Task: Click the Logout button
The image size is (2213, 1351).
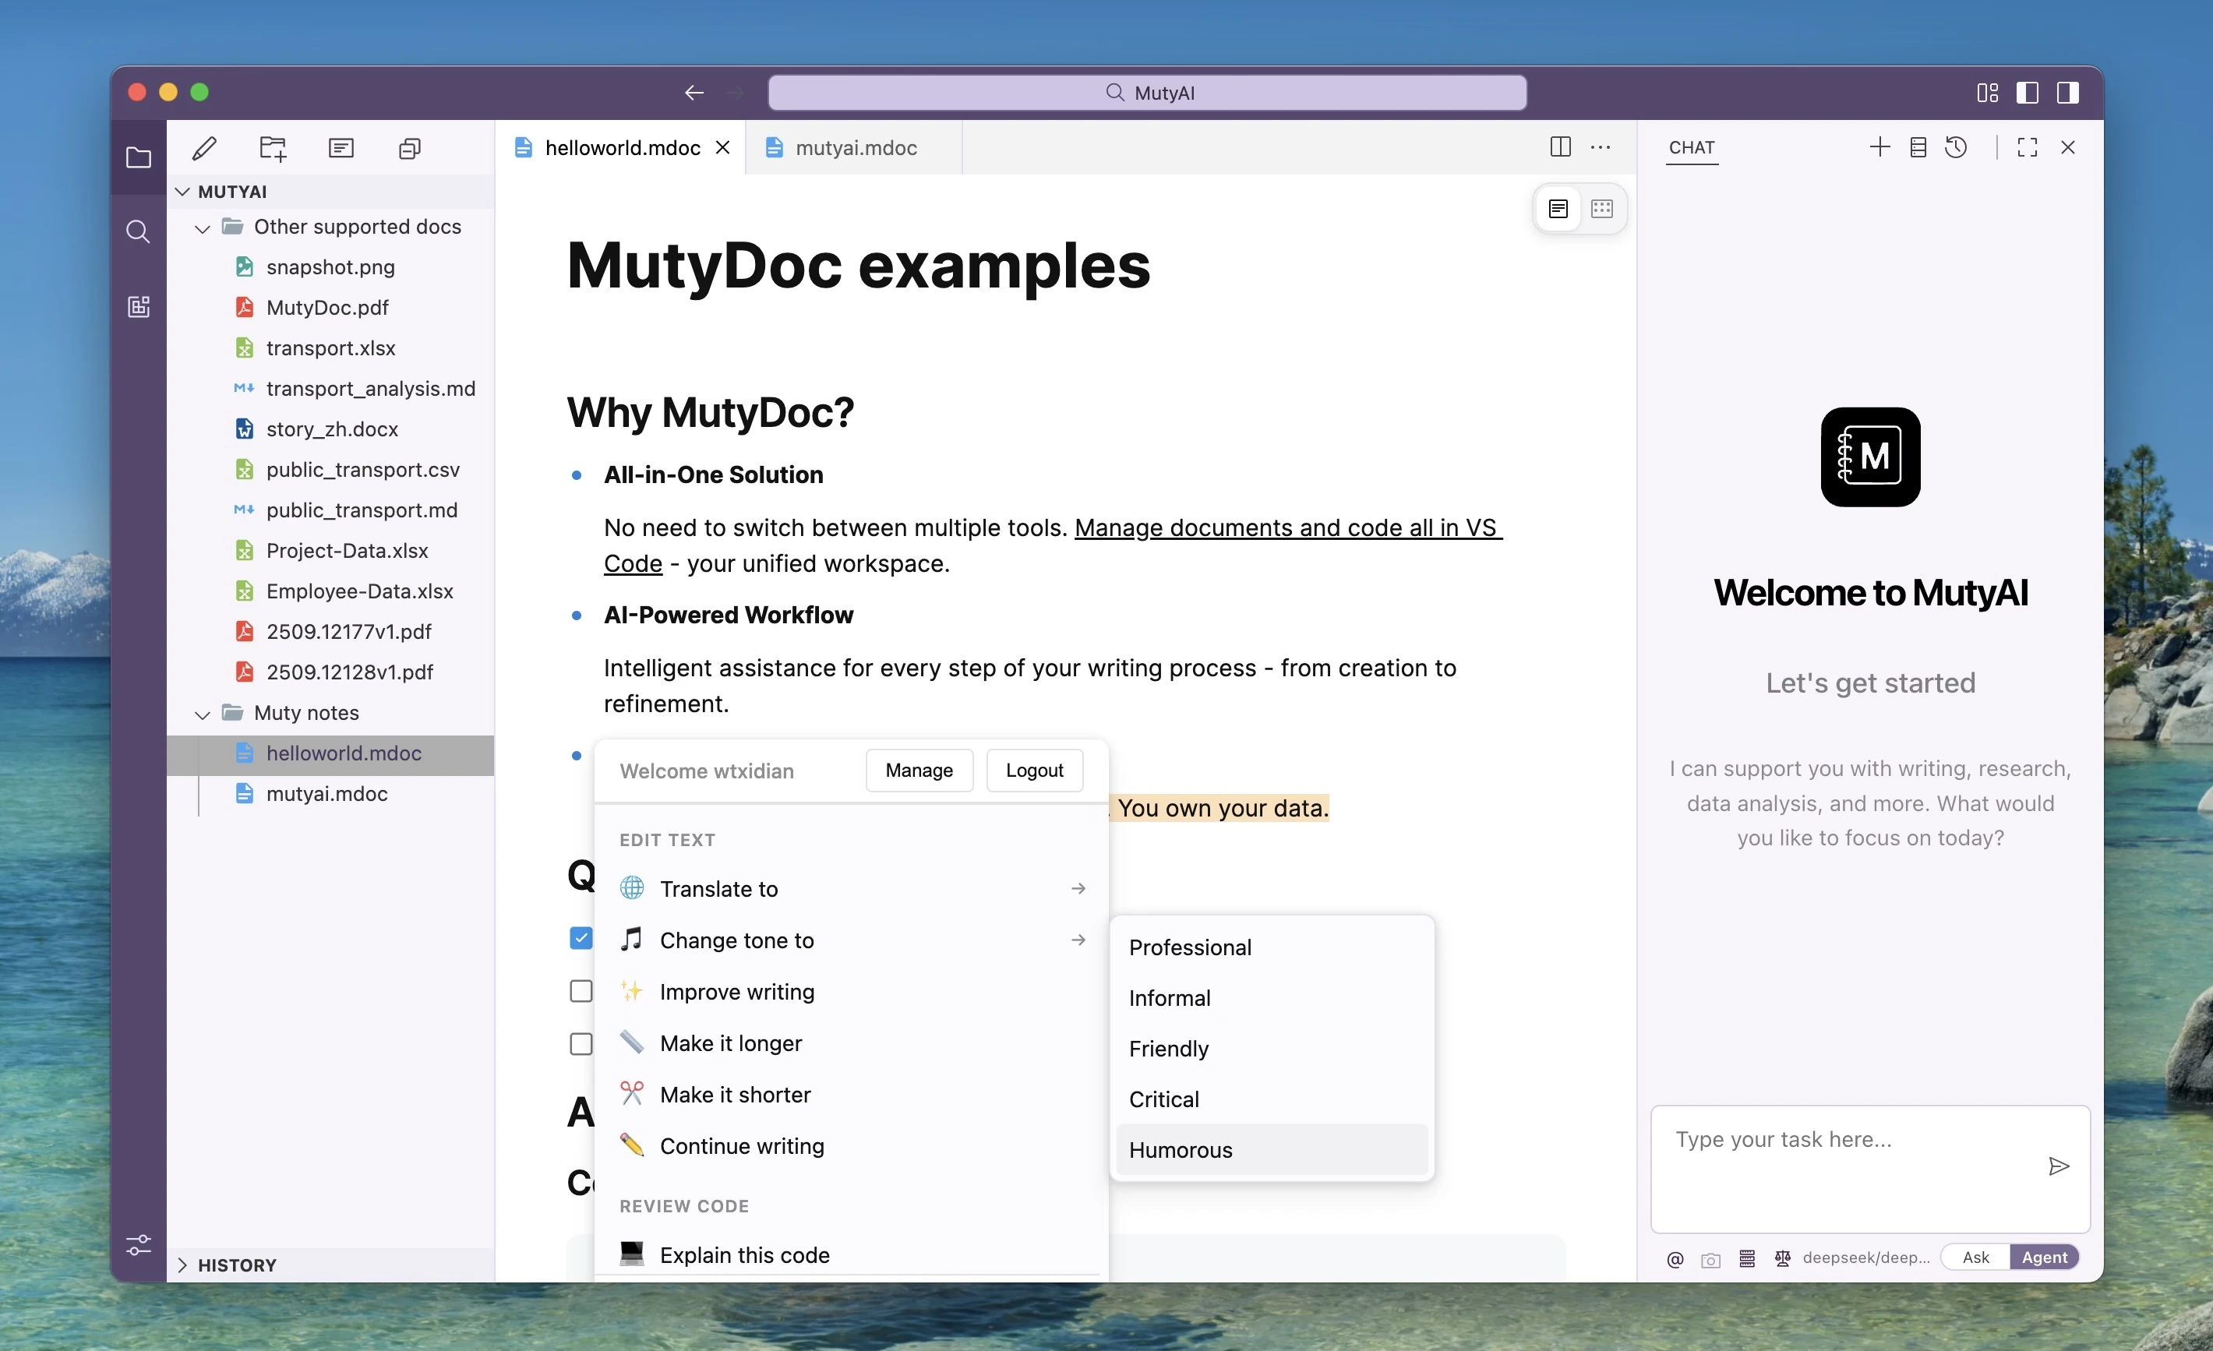Action: 1034,770
